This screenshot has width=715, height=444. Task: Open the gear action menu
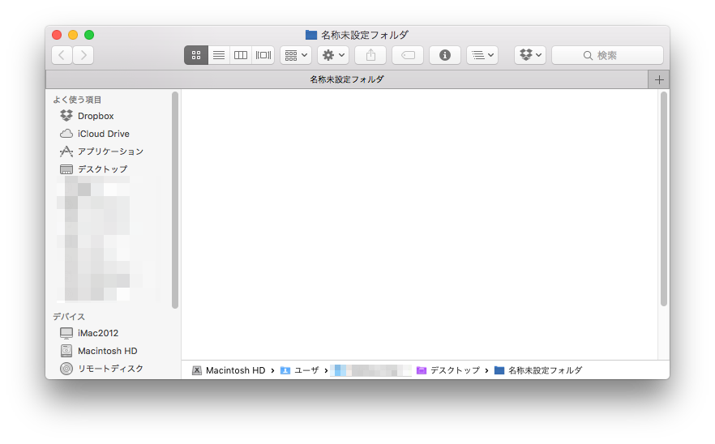point(333,55)
